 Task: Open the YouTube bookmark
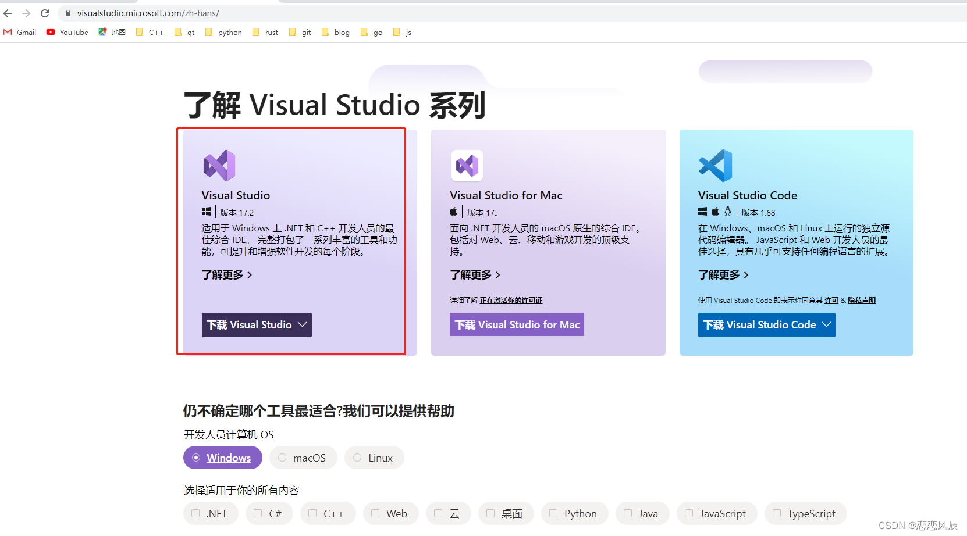(x=67, y=33)
